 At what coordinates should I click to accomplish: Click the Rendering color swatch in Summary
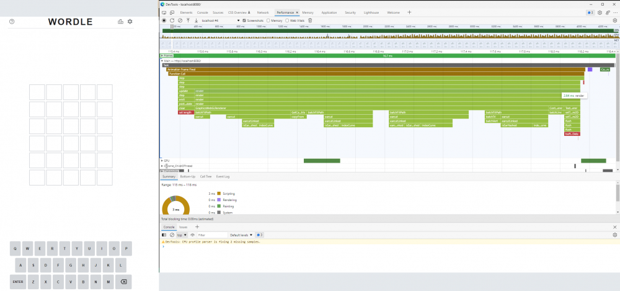coord(219,200)
